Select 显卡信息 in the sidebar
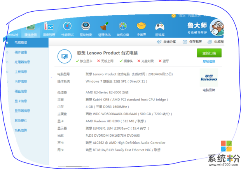The height and width of the screenshot is (169, 241). (x=21, y=101)
